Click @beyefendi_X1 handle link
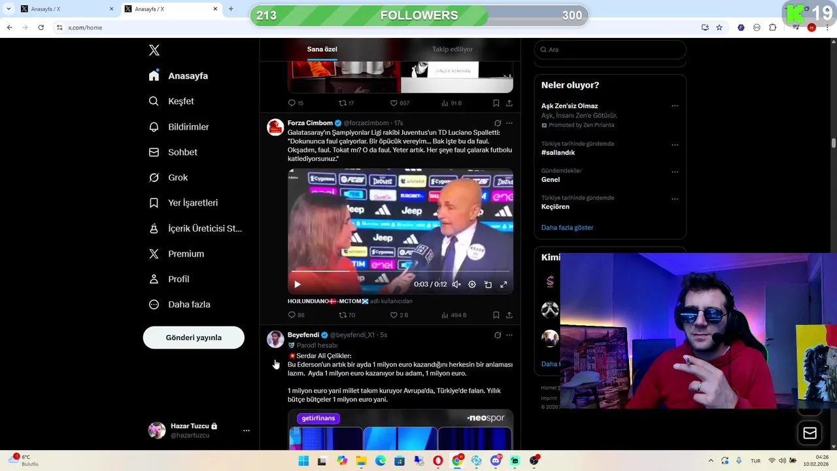This screenshot has height=471, width=837. 352,335
